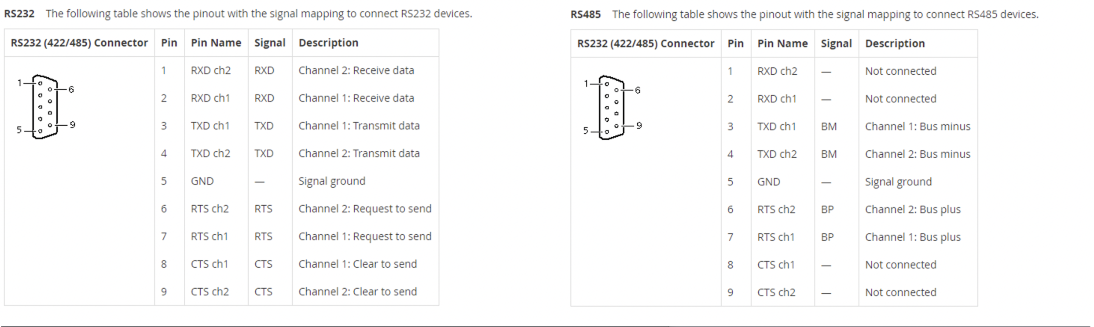
Task: Click the Description header in RS232 table
Action: click(328, 43)
